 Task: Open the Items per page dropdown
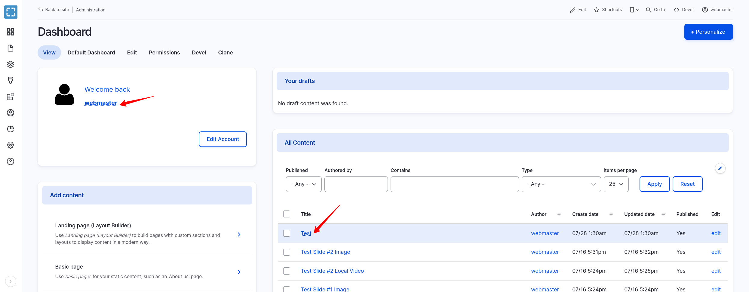coord(616,184)
